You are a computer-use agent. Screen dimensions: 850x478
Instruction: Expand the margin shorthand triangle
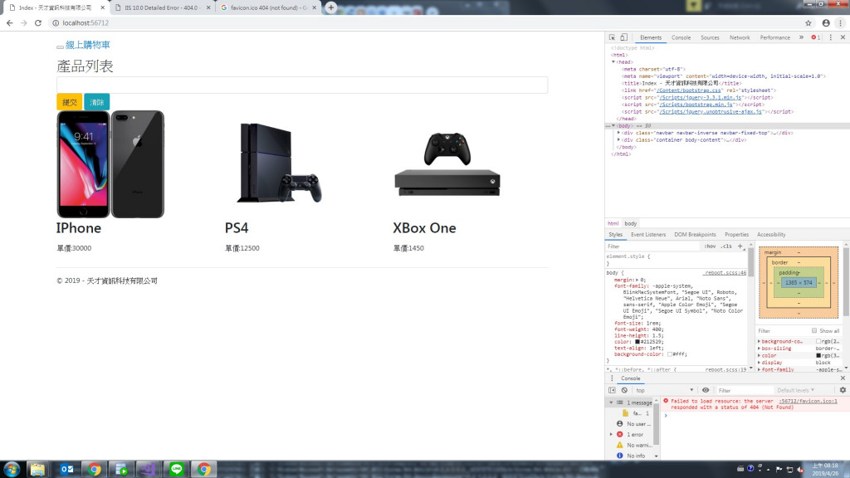click(637, 280)
